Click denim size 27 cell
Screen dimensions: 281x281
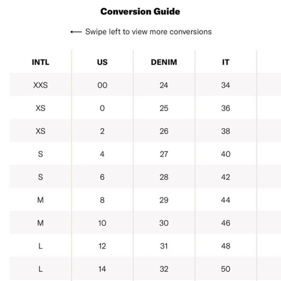[x=164, y=154]
